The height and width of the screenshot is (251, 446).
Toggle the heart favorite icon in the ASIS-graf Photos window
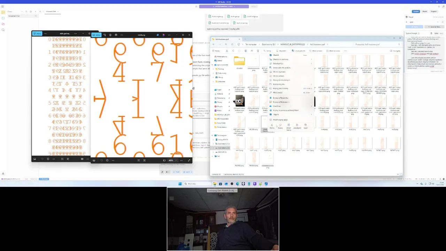point(42,159)
